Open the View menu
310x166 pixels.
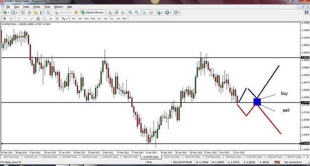pos(17,7)
